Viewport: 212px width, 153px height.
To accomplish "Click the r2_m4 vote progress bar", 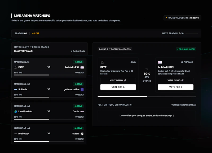I will click(x=49, y=141).
